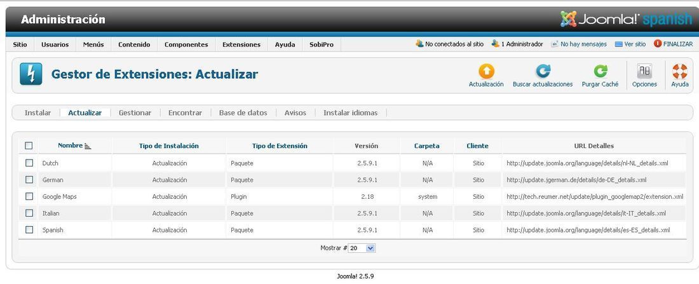Image resolution: width=699 pixels, height=284 pixels.
Task: Sort table by Nombre column header
Action: pyautogui.click(x=70, y=145)
